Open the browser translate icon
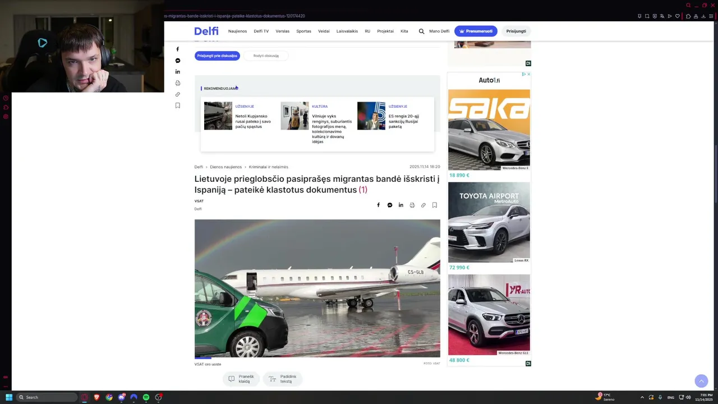The width and height of the screenshot is (718, 404). coord(662,16)
